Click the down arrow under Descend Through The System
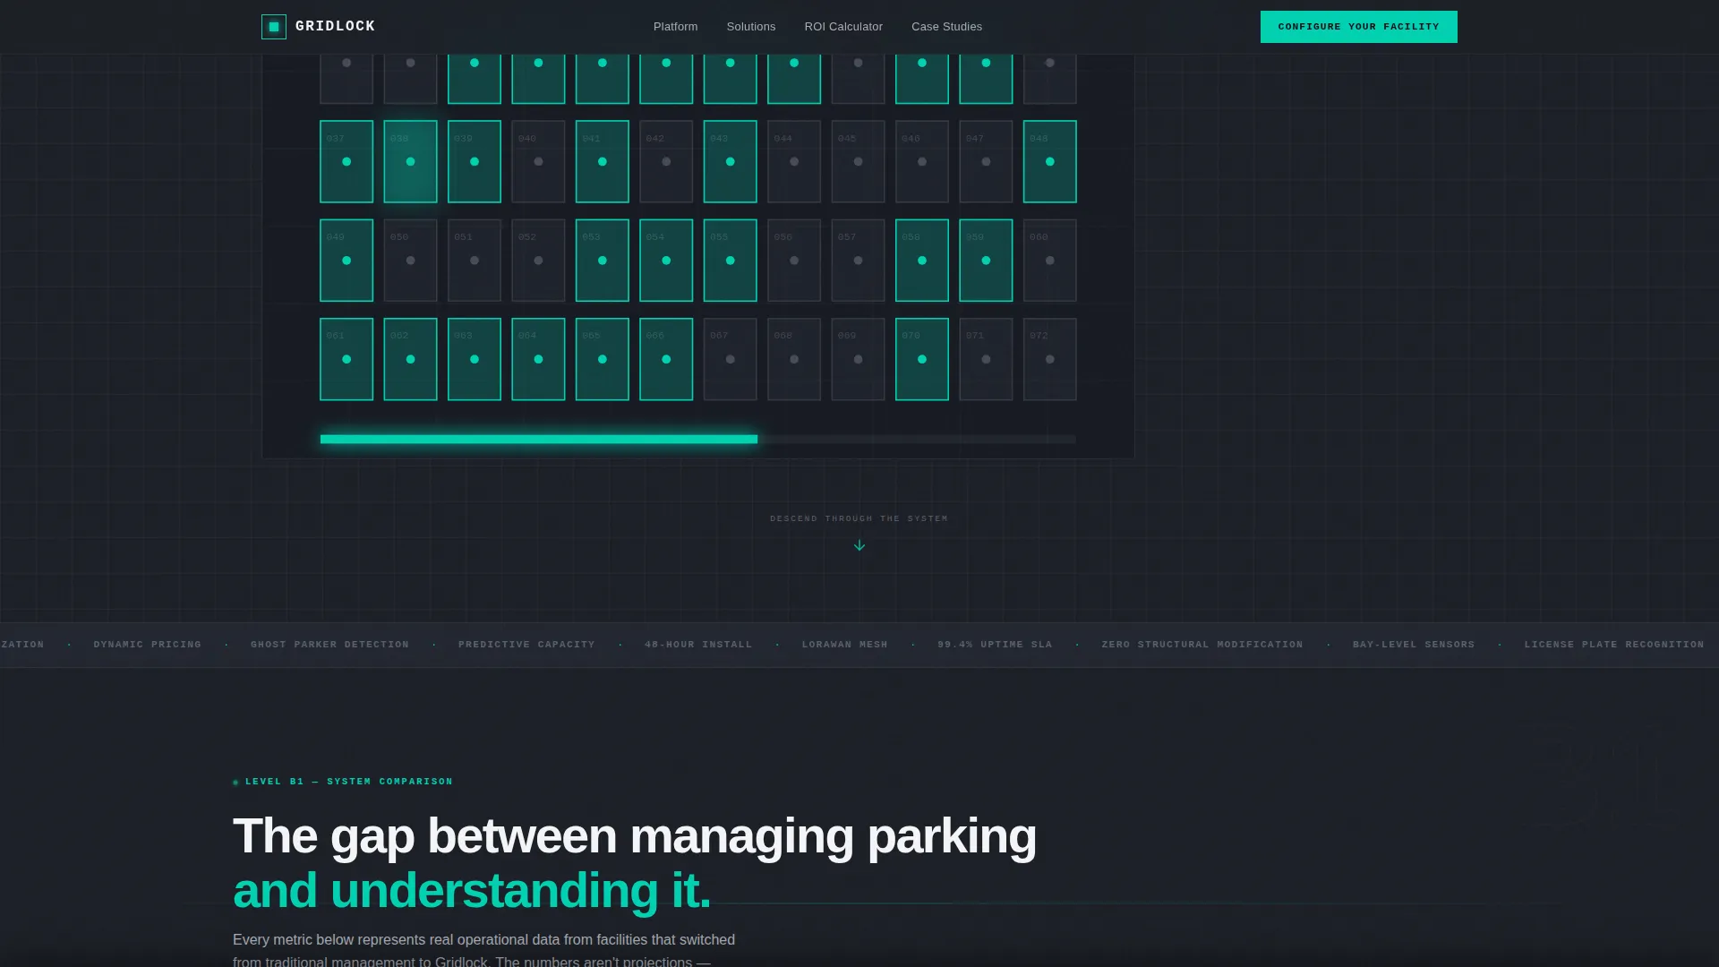This screenshot has height=967, width=1719. coord(859,545)
